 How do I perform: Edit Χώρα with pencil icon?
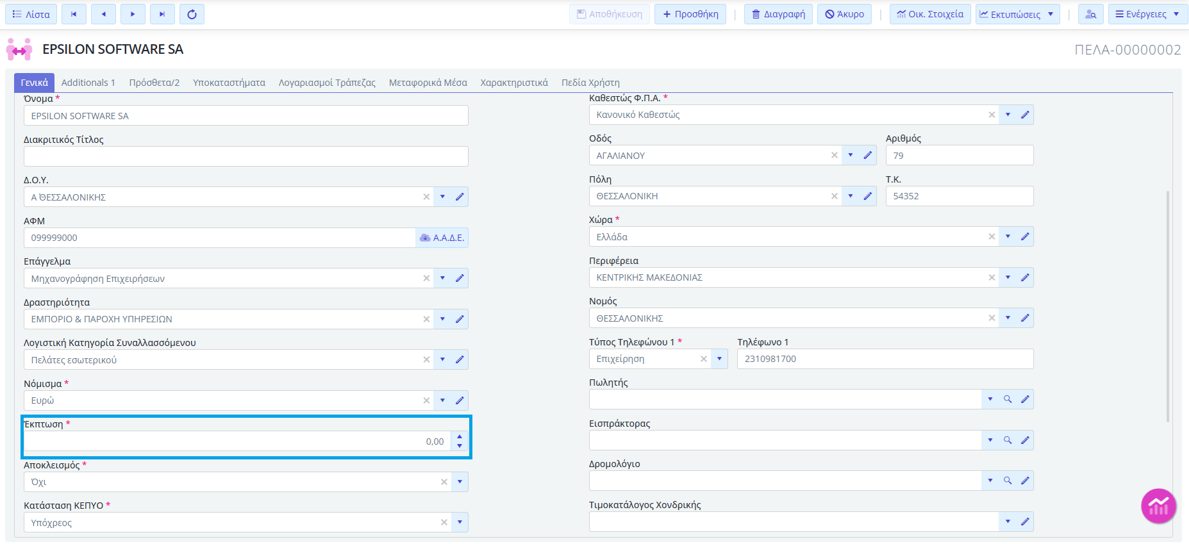point(1025,236)
